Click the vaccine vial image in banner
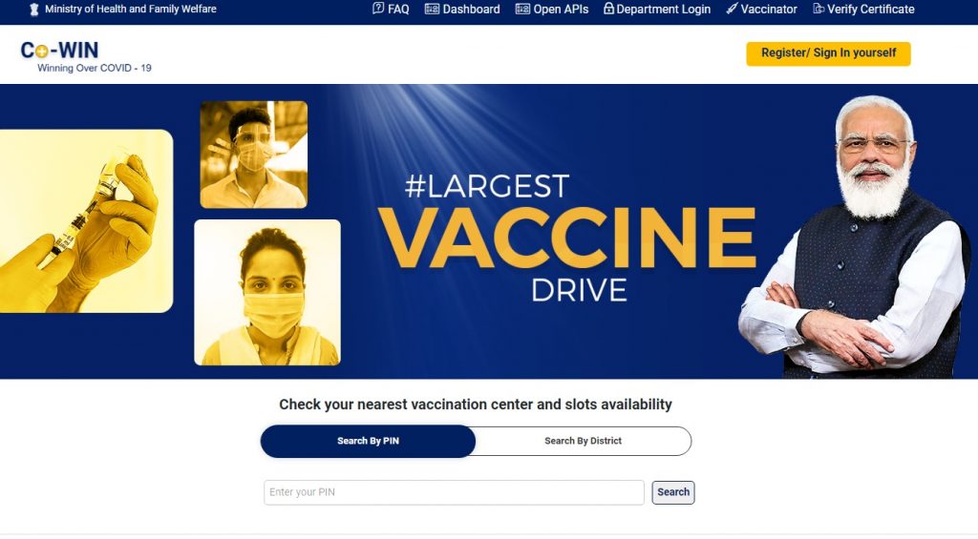 pos(86,221)
